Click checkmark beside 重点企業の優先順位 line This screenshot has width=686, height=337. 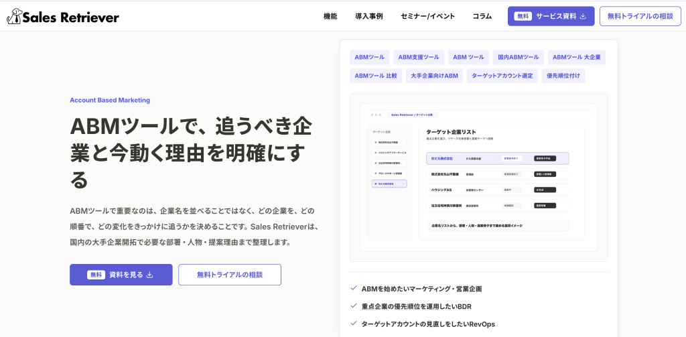coord(354,306)
